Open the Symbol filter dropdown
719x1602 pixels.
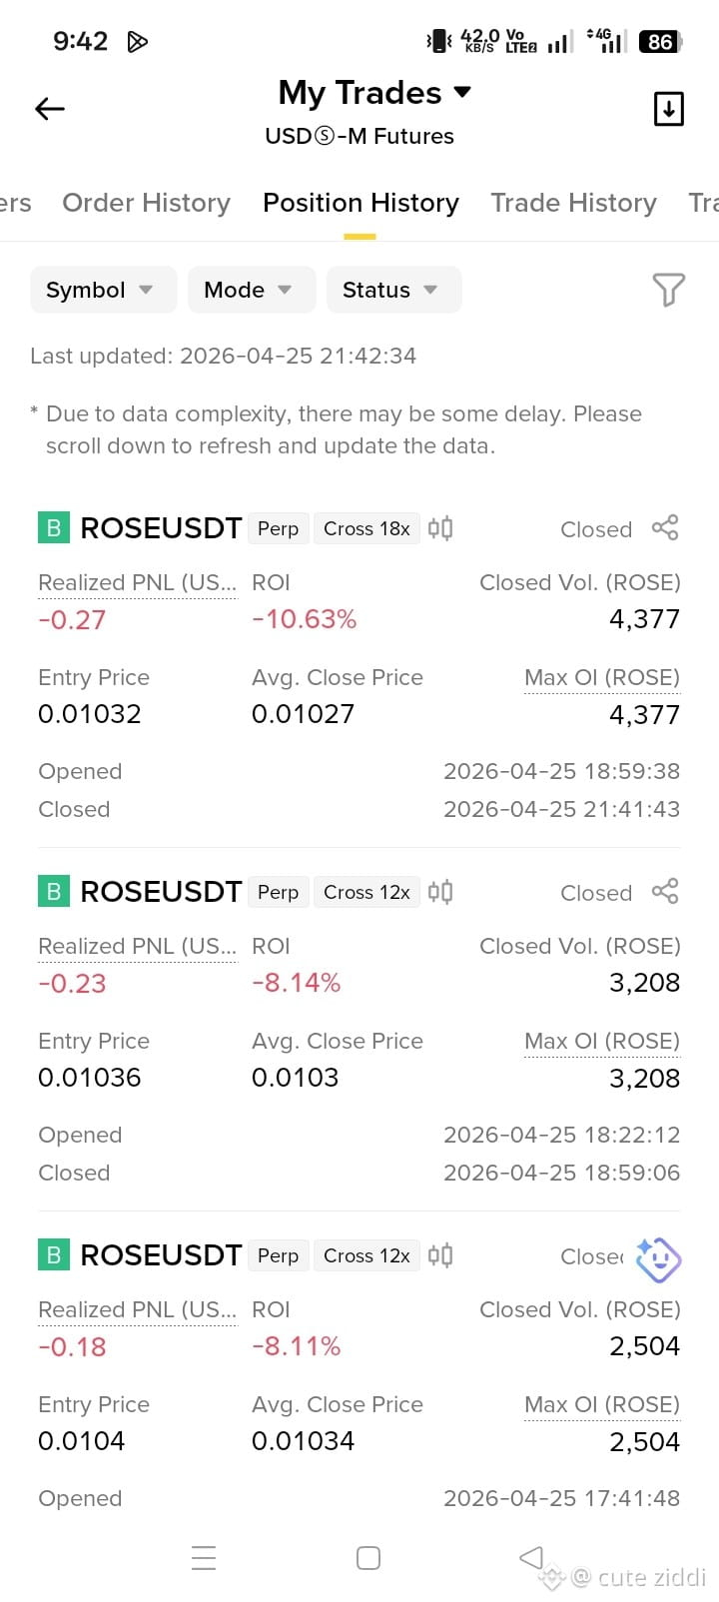(x=103, y=290)
